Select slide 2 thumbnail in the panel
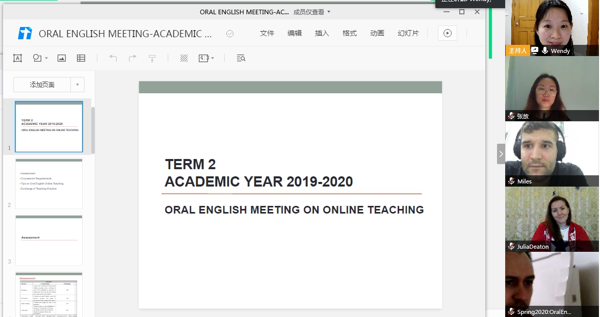Image resolution: width=600 pixels, height=317 pixels. pyautogui.click(x=49, y=183)
